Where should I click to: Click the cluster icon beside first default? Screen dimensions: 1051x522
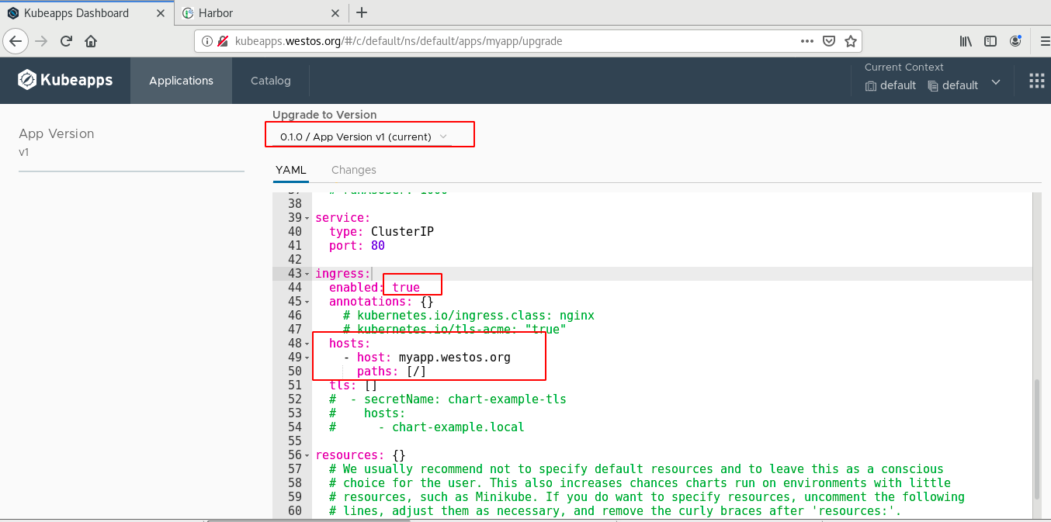click(871, 86)
